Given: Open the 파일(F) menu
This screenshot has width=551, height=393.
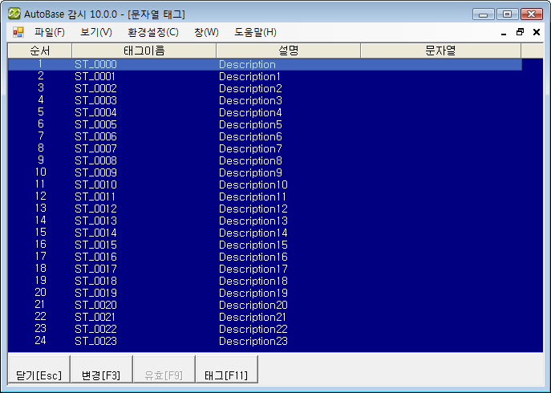Looking at the screenshot, I should click(49, 32).
